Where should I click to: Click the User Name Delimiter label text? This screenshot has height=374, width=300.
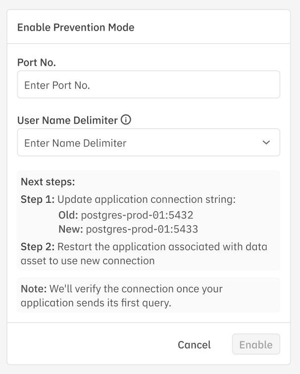point(67,120)
